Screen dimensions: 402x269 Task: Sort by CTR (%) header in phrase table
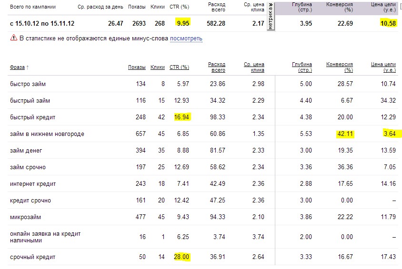179,67
